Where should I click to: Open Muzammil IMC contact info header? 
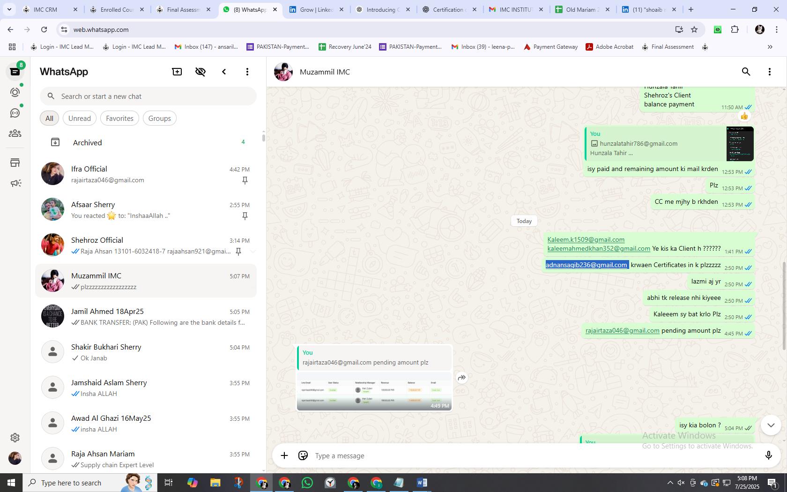click(325, 72)
